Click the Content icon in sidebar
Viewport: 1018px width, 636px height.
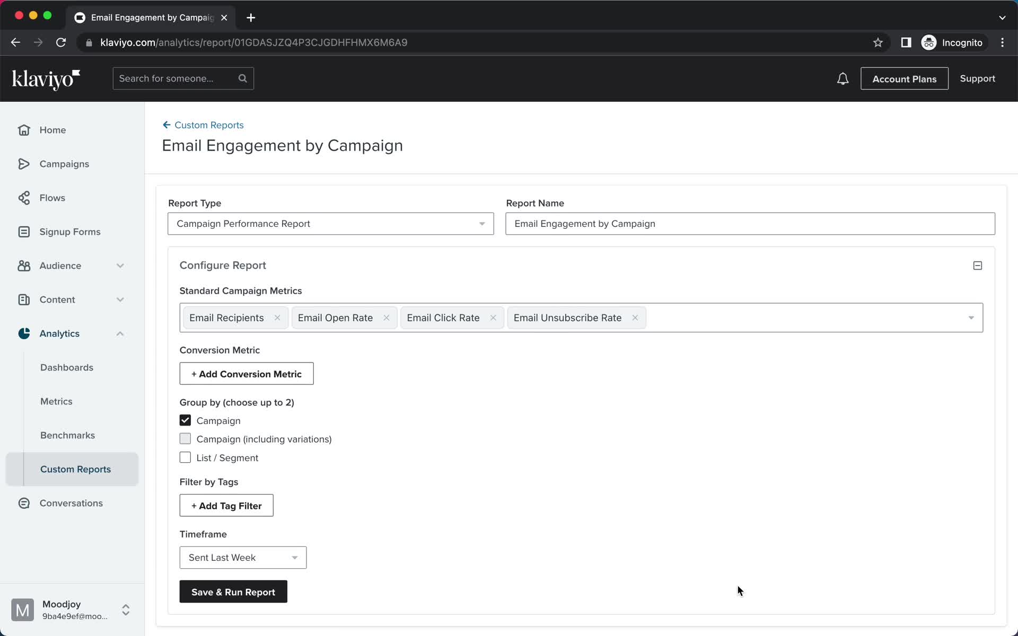pyautogui.click(x=24, y=299)
